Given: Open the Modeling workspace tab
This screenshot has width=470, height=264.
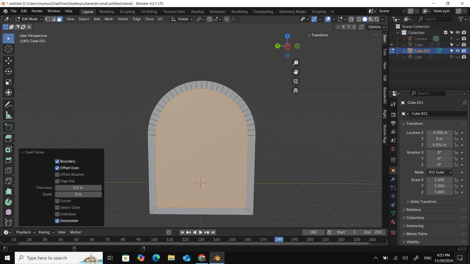Looking at the screenshot, I should [x=107, y=12].
